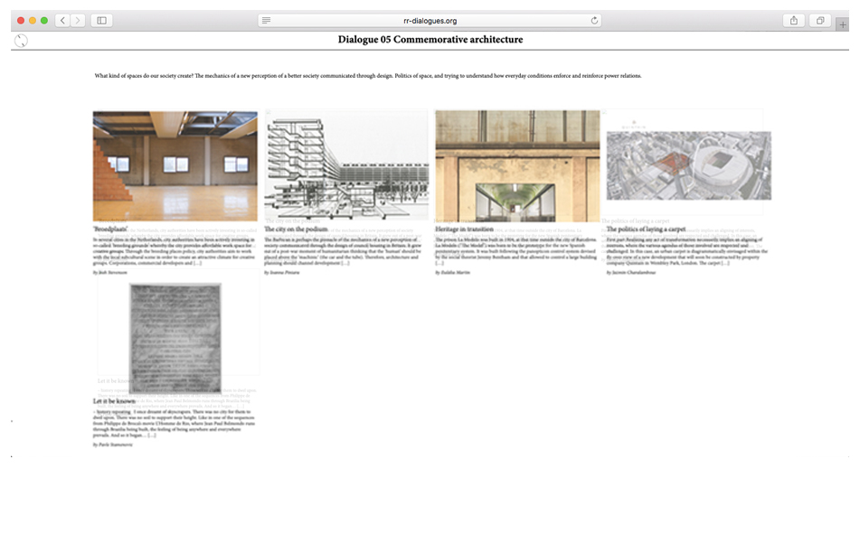Open the La Modelo prison photo thumbnail

[x=518, y=166]
